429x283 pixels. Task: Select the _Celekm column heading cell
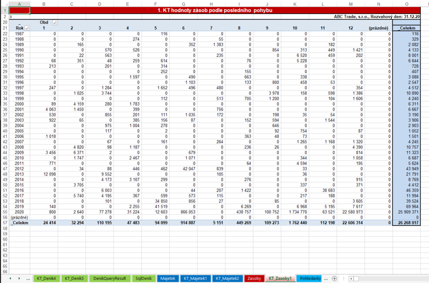407,29
